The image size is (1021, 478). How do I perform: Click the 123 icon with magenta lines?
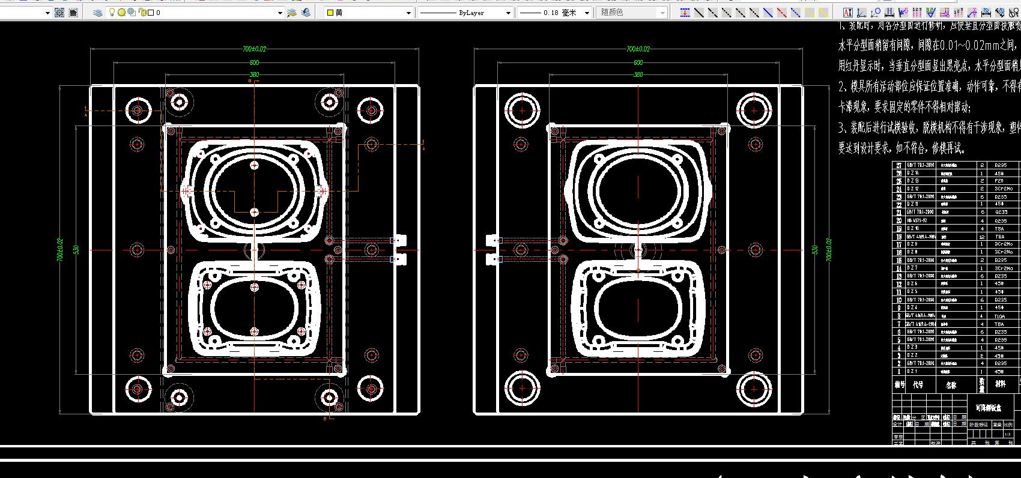tap(917, 12)
